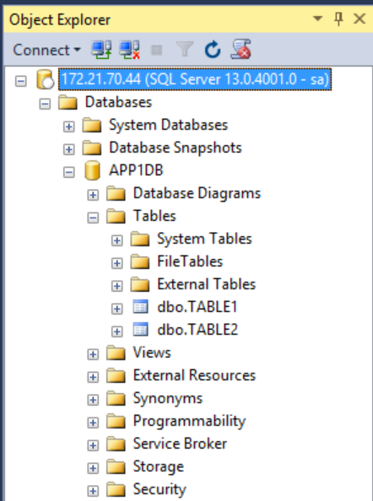Screen dimensions: 373x501
Task: Click the Database Diagrams folder icon
Action: pos(116,193)
